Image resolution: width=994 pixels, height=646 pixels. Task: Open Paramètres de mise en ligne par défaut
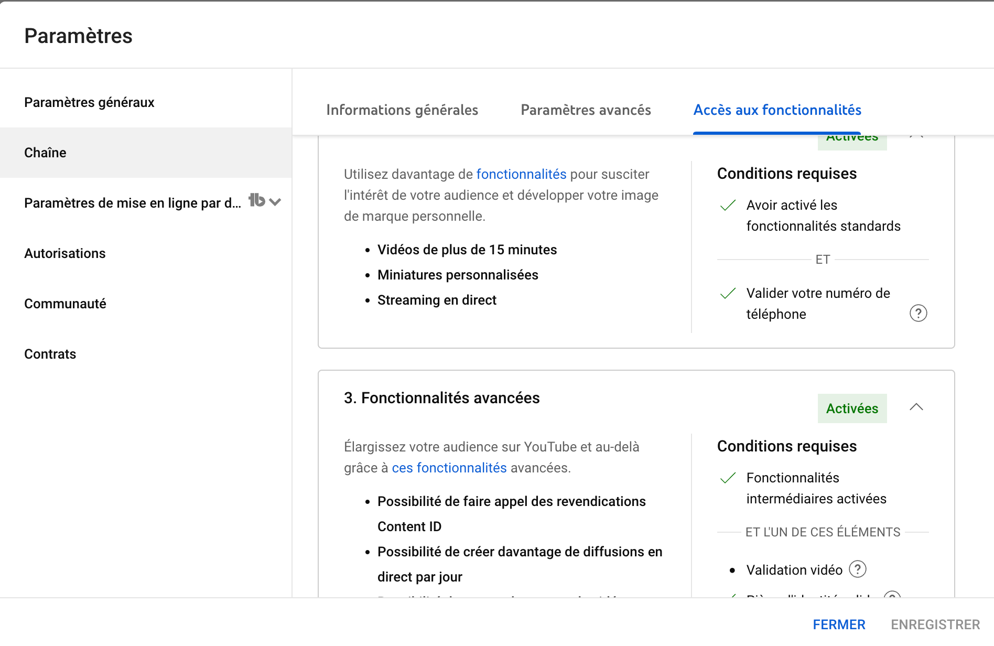[133, 203]
